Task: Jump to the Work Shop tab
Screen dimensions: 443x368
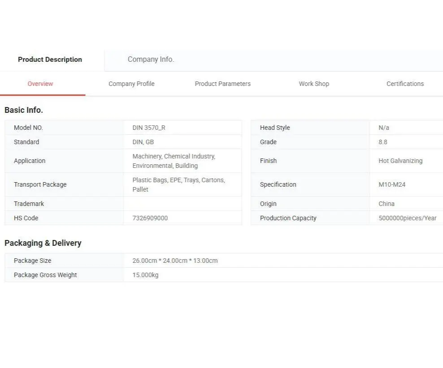Action: click(314, 84)
